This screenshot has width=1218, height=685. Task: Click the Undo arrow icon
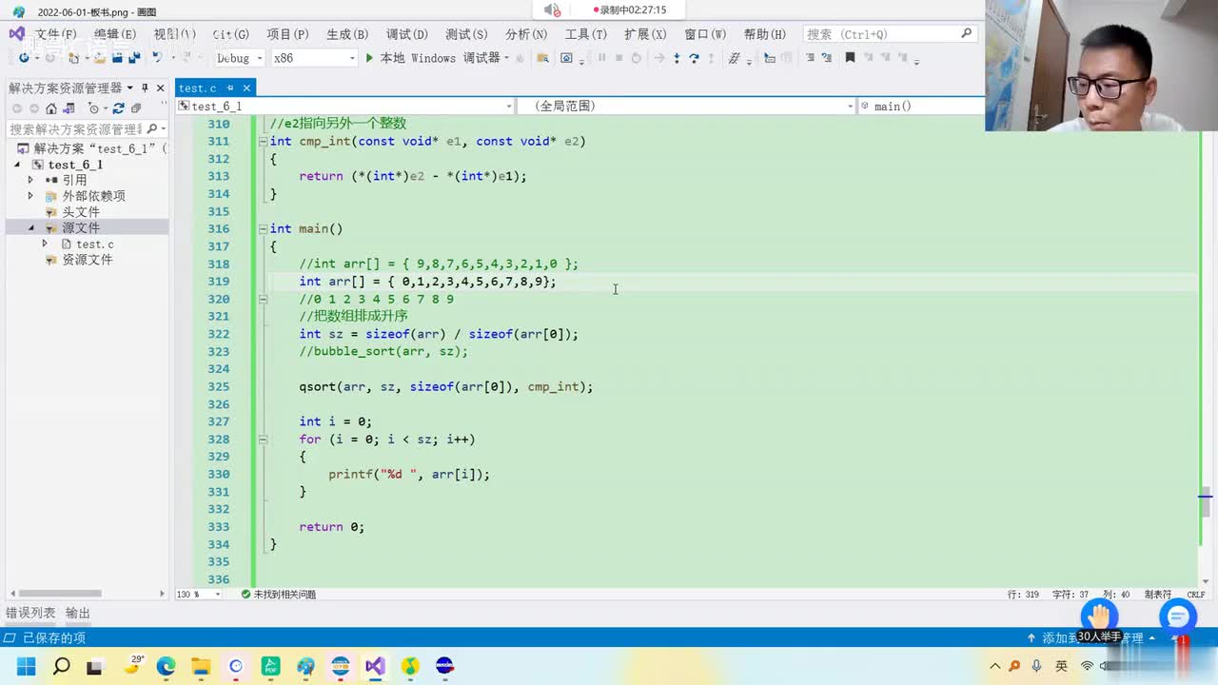click(159, 58)
